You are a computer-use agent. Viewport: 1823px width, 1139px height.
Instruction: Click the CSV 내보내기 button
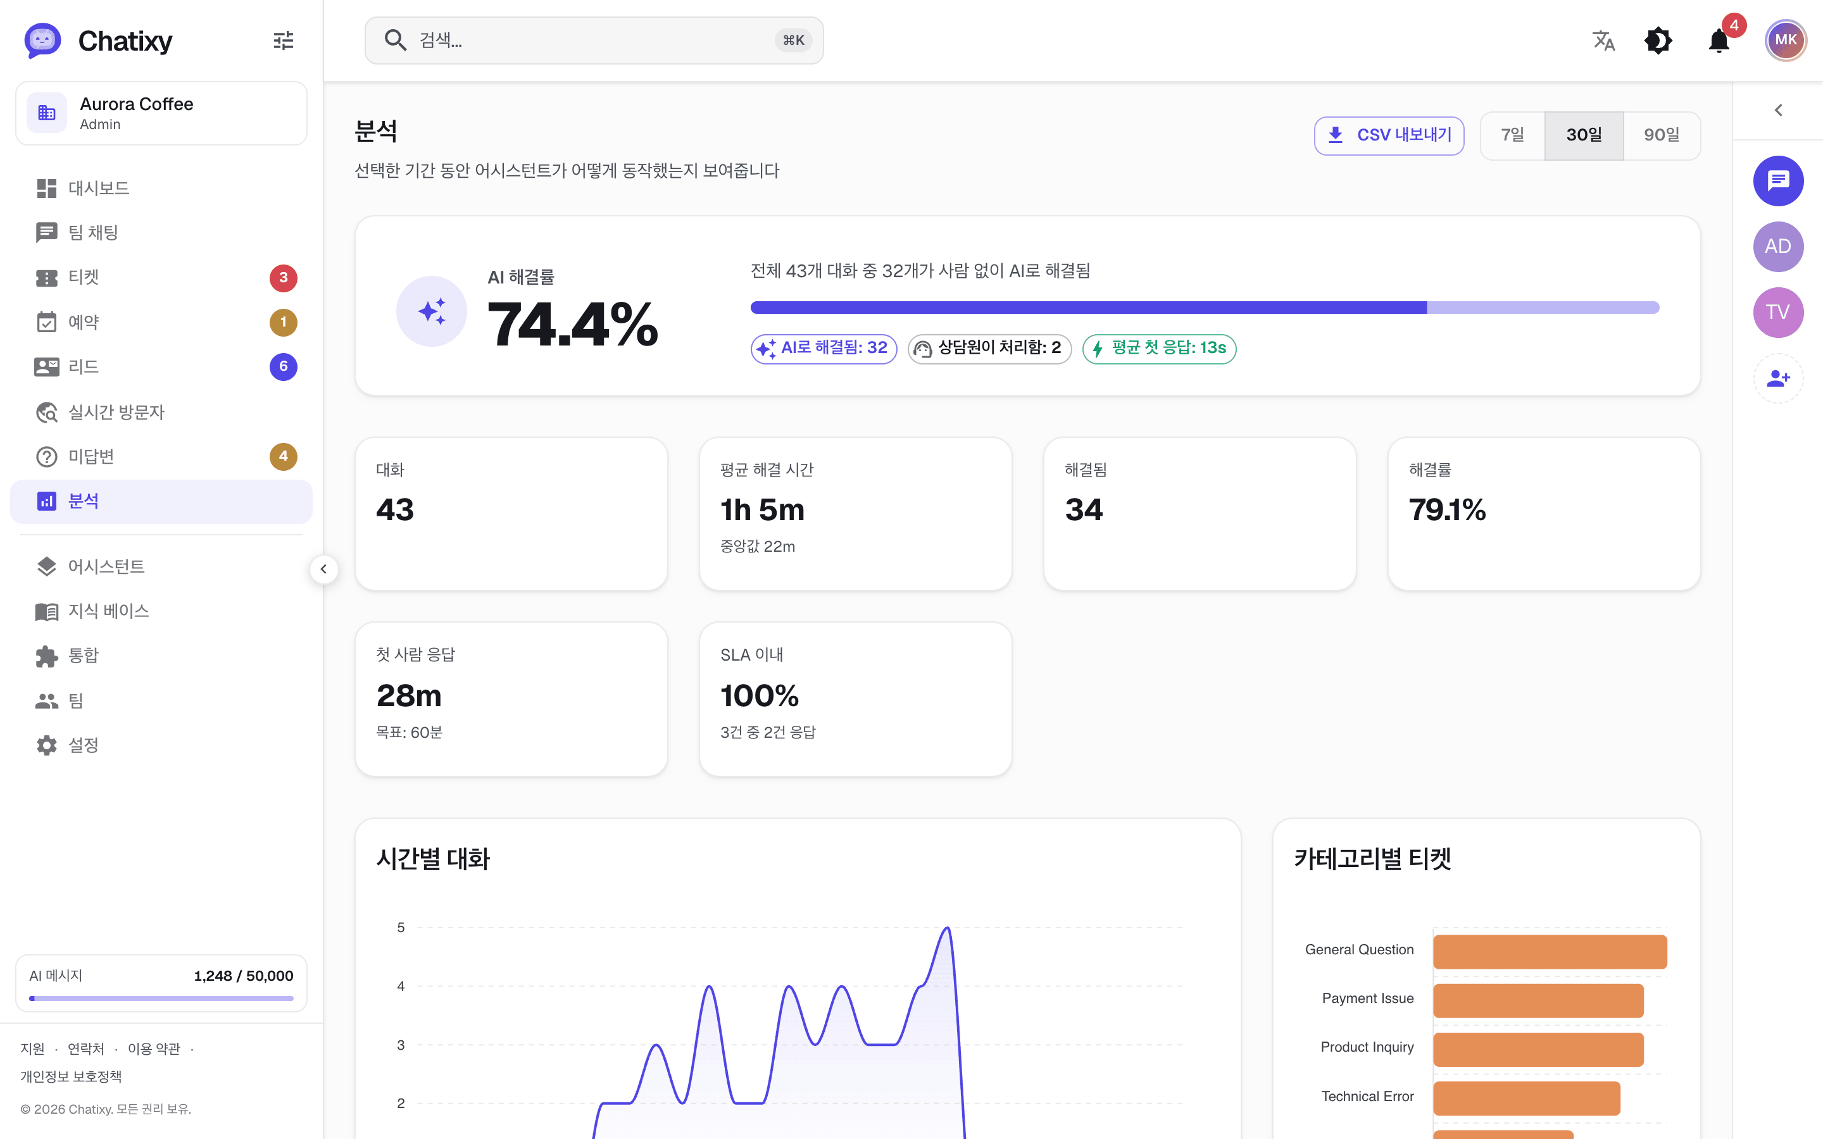tap(1389, 135)
